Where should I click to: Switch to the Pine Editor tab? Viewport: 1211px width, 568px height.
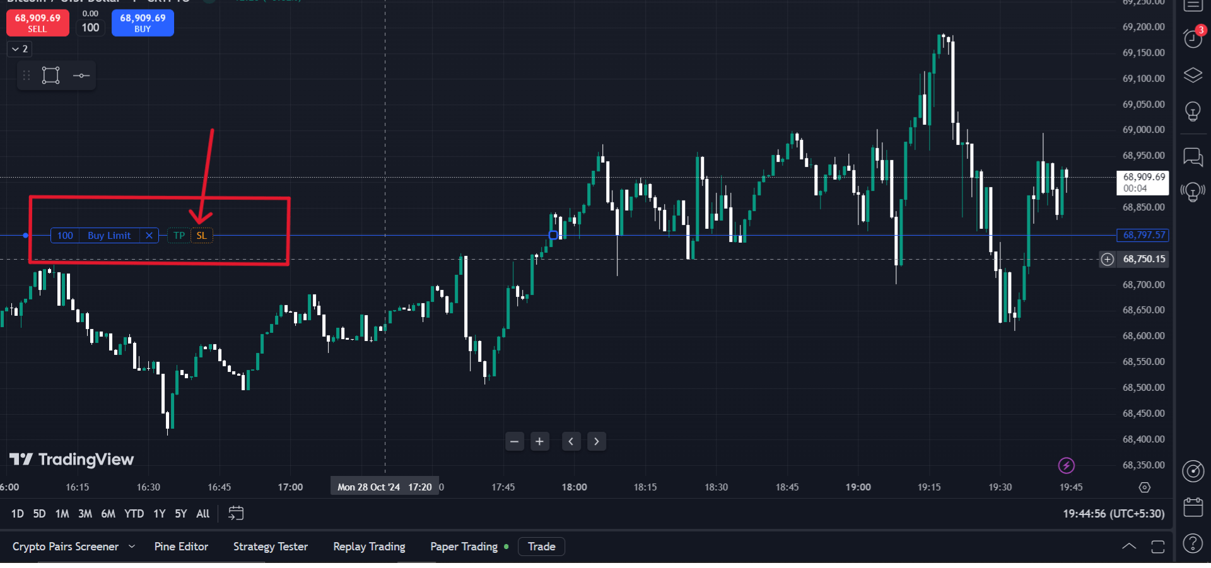pyautogui.click(x=181, y=547)
